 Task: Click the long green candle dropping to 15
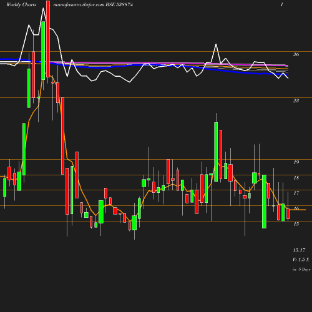click(x=264, y=202)
